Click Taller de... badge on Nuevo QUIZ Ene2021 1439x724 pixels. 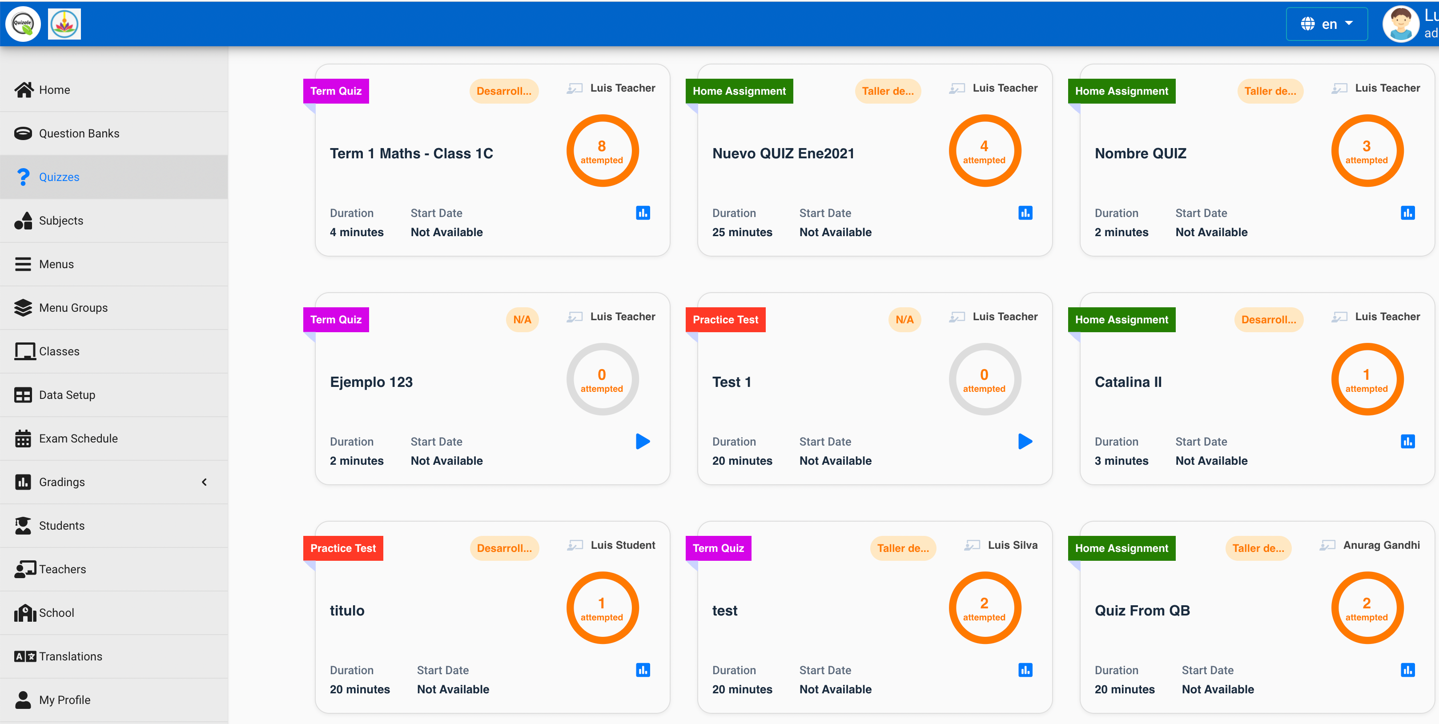(888, 91)
